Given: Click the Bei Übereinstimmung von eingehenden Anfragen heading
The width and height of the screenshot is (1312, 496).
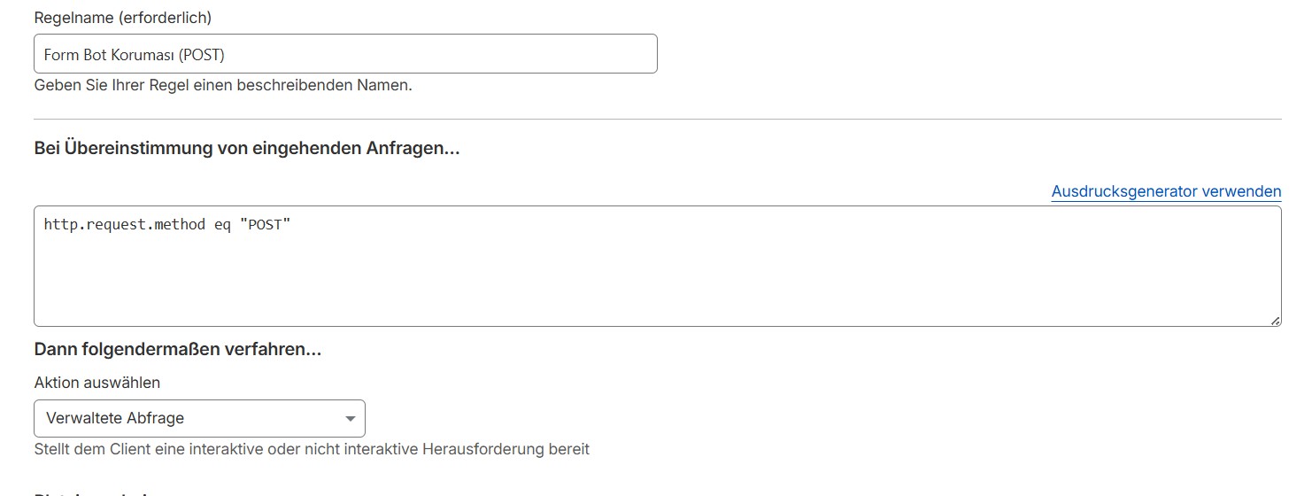Looking at the screenshot, I should pyautogui.click(x=247, y=149).
